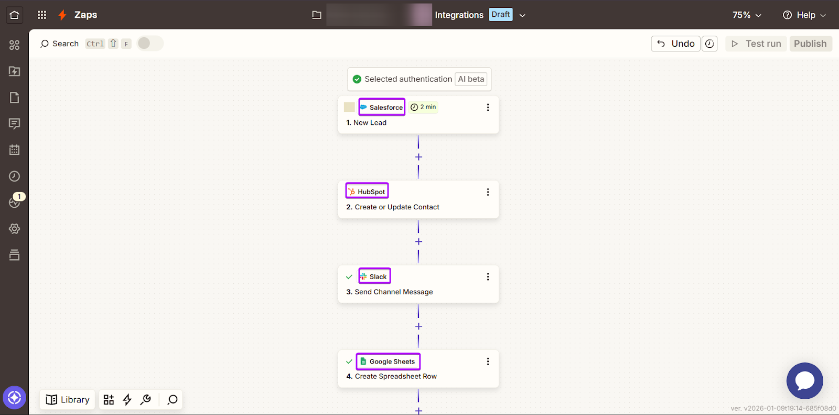Select the HubSpot app label
The image size is (839, 415).
(367, 191)
